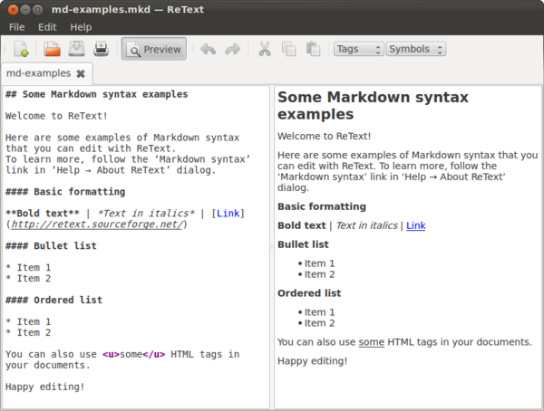This screenshot has height=411, width=544.
Task: Click the splitter handle between editor and preview
Action: (x=272, y=246)
